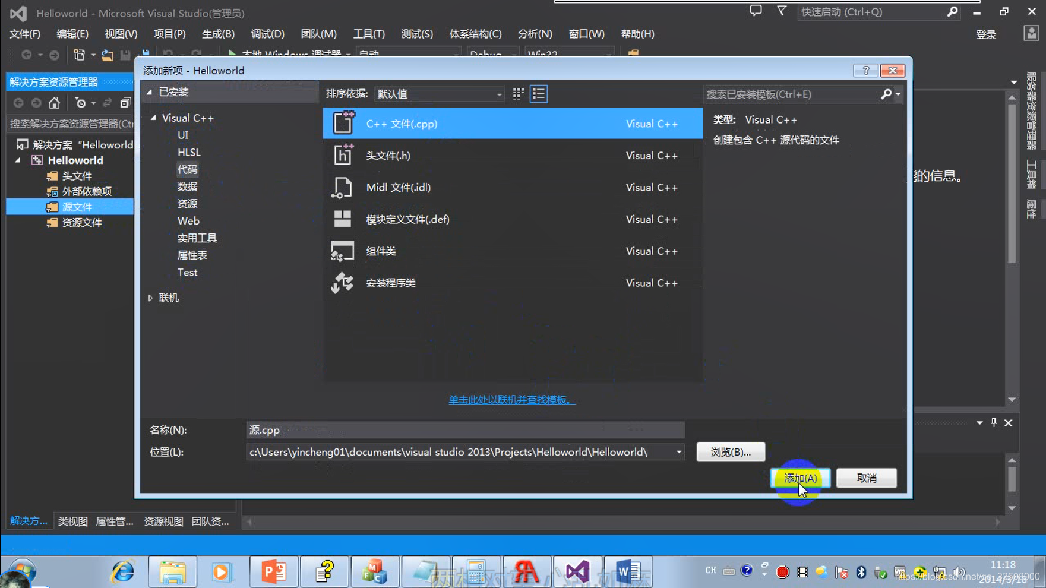The height and width of the screenshot is (588, 1046).
Task: Switch templates to list view
Action: (x=539, y=94)
